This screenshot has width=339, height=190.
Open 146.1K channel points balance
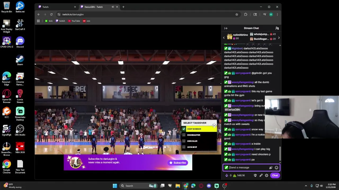(x=239, y=175)
